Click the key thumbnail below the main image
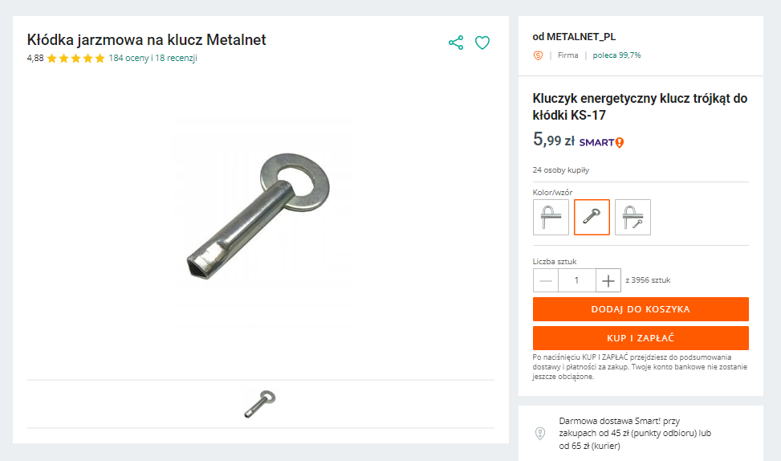The width and height of the screenshot is (781, 461). tap(260, 403)
